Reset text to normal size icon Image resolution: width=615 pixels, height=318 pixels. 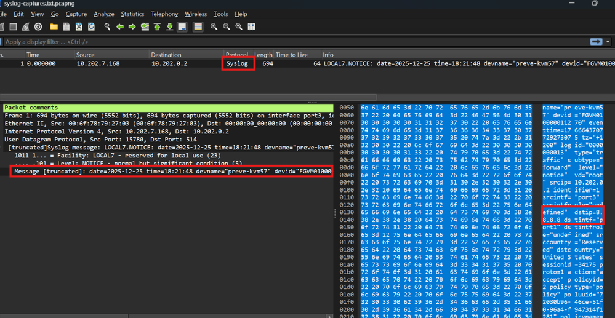[x=238, y=26]
